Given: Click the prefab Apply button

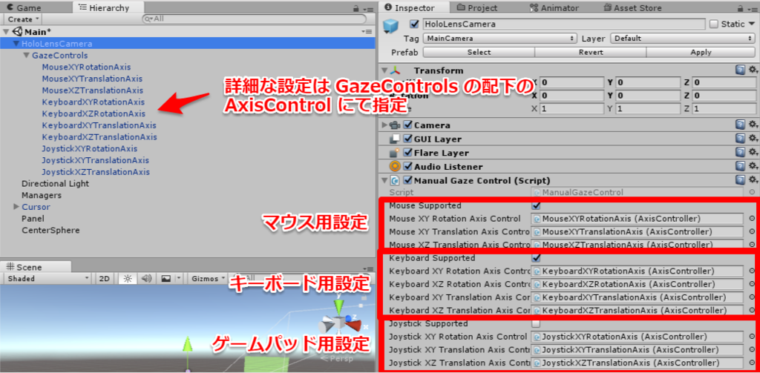Looking at the screenshot, I should [701, 53].
